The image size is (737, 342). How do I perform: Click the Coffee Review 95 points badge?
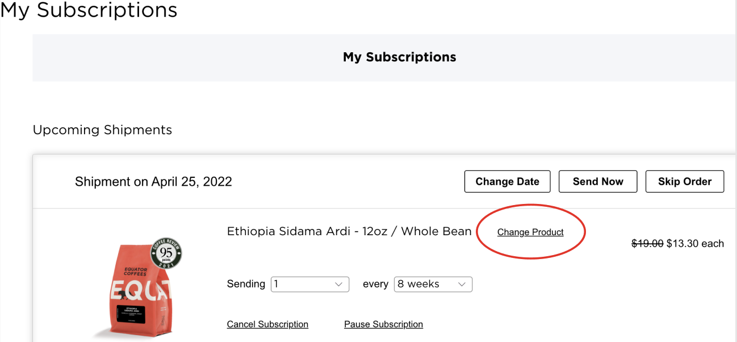tap(166, 253)
